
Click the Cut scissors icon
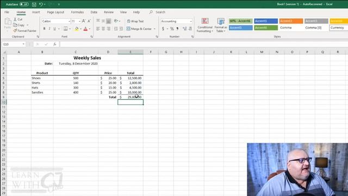tap(15, 20)
